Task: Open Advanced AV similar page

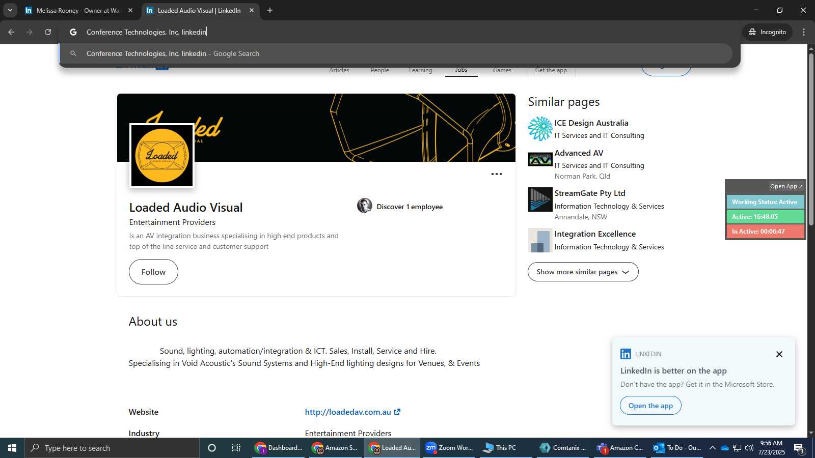Action: coord(579,153)
